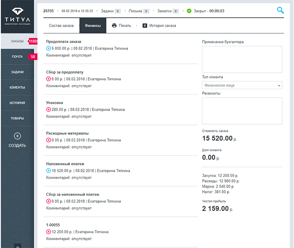Click blue arrow icon of Наложенный платеж
This screenshot has width=294, height=248.
click(49, 171)
